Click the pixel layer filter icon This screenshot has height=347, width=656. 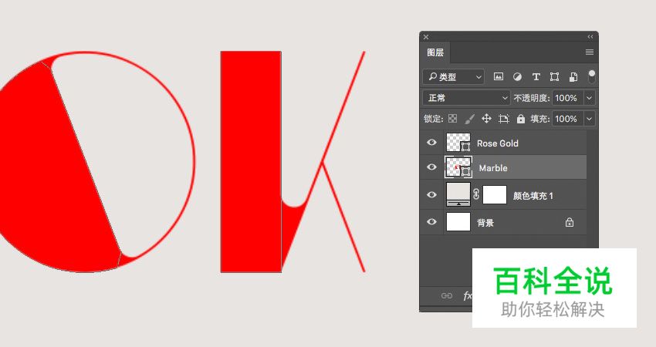[x=499, y=77]
